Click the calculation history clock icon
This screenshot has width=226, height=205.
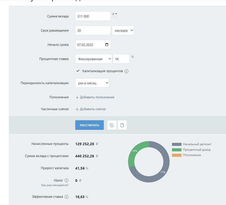click(112, 125)
